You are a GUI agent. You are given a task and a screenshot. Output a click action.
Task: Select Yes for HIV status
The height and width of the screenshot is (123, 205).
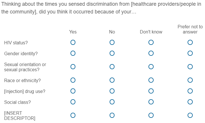click(73, 43)
